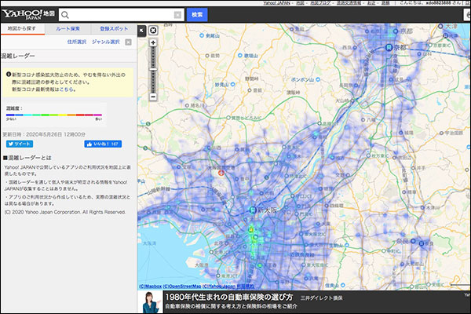Open the 登録スポット tab

pyautogui.click(x=113, y=28)
